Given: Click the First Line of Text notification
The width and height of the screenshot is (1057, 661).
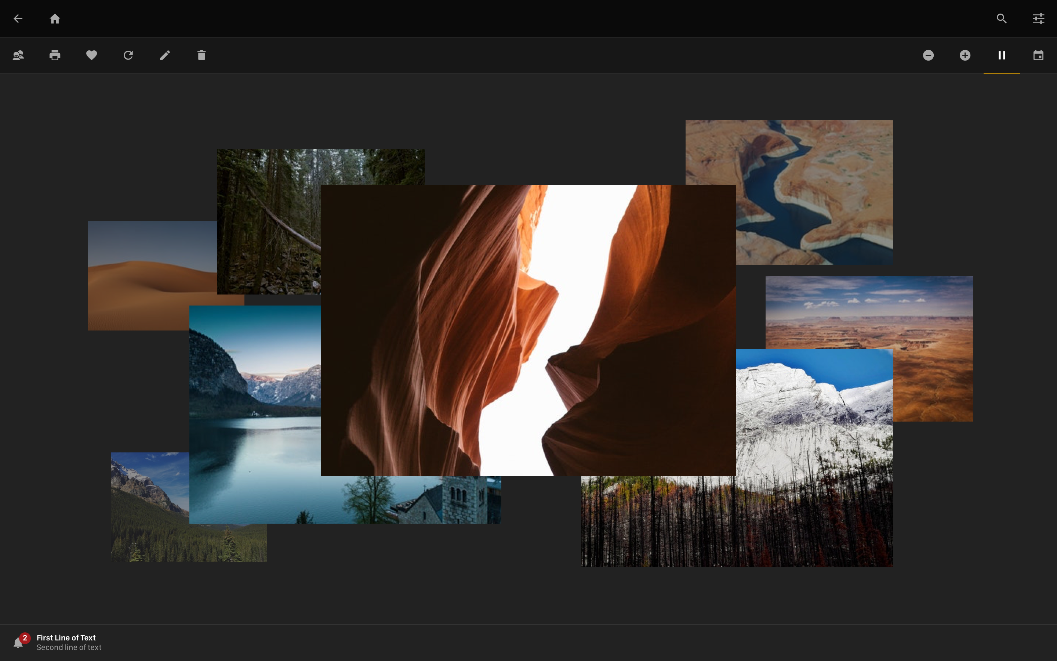Looking at the screenshot, I should click(x=66, y=638).
